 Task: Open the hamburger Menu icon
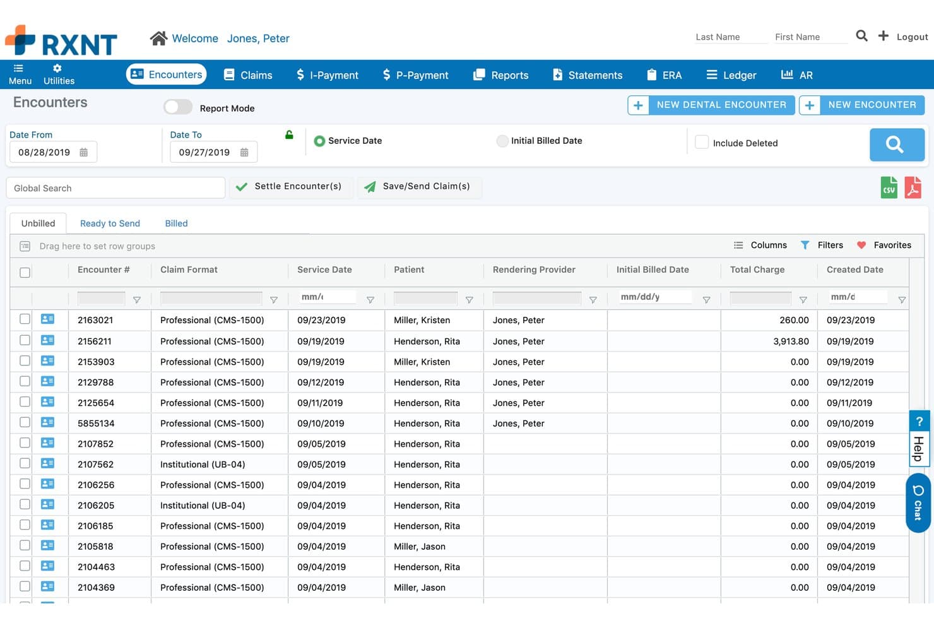18,68
